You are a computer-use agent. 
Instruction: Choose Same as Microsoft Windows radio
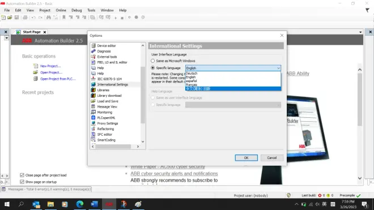pos(152,61)
